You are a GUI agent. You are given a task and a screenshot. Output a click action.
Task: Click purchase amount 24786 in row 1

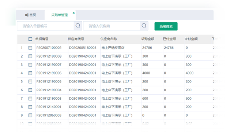tap(147, 48)
